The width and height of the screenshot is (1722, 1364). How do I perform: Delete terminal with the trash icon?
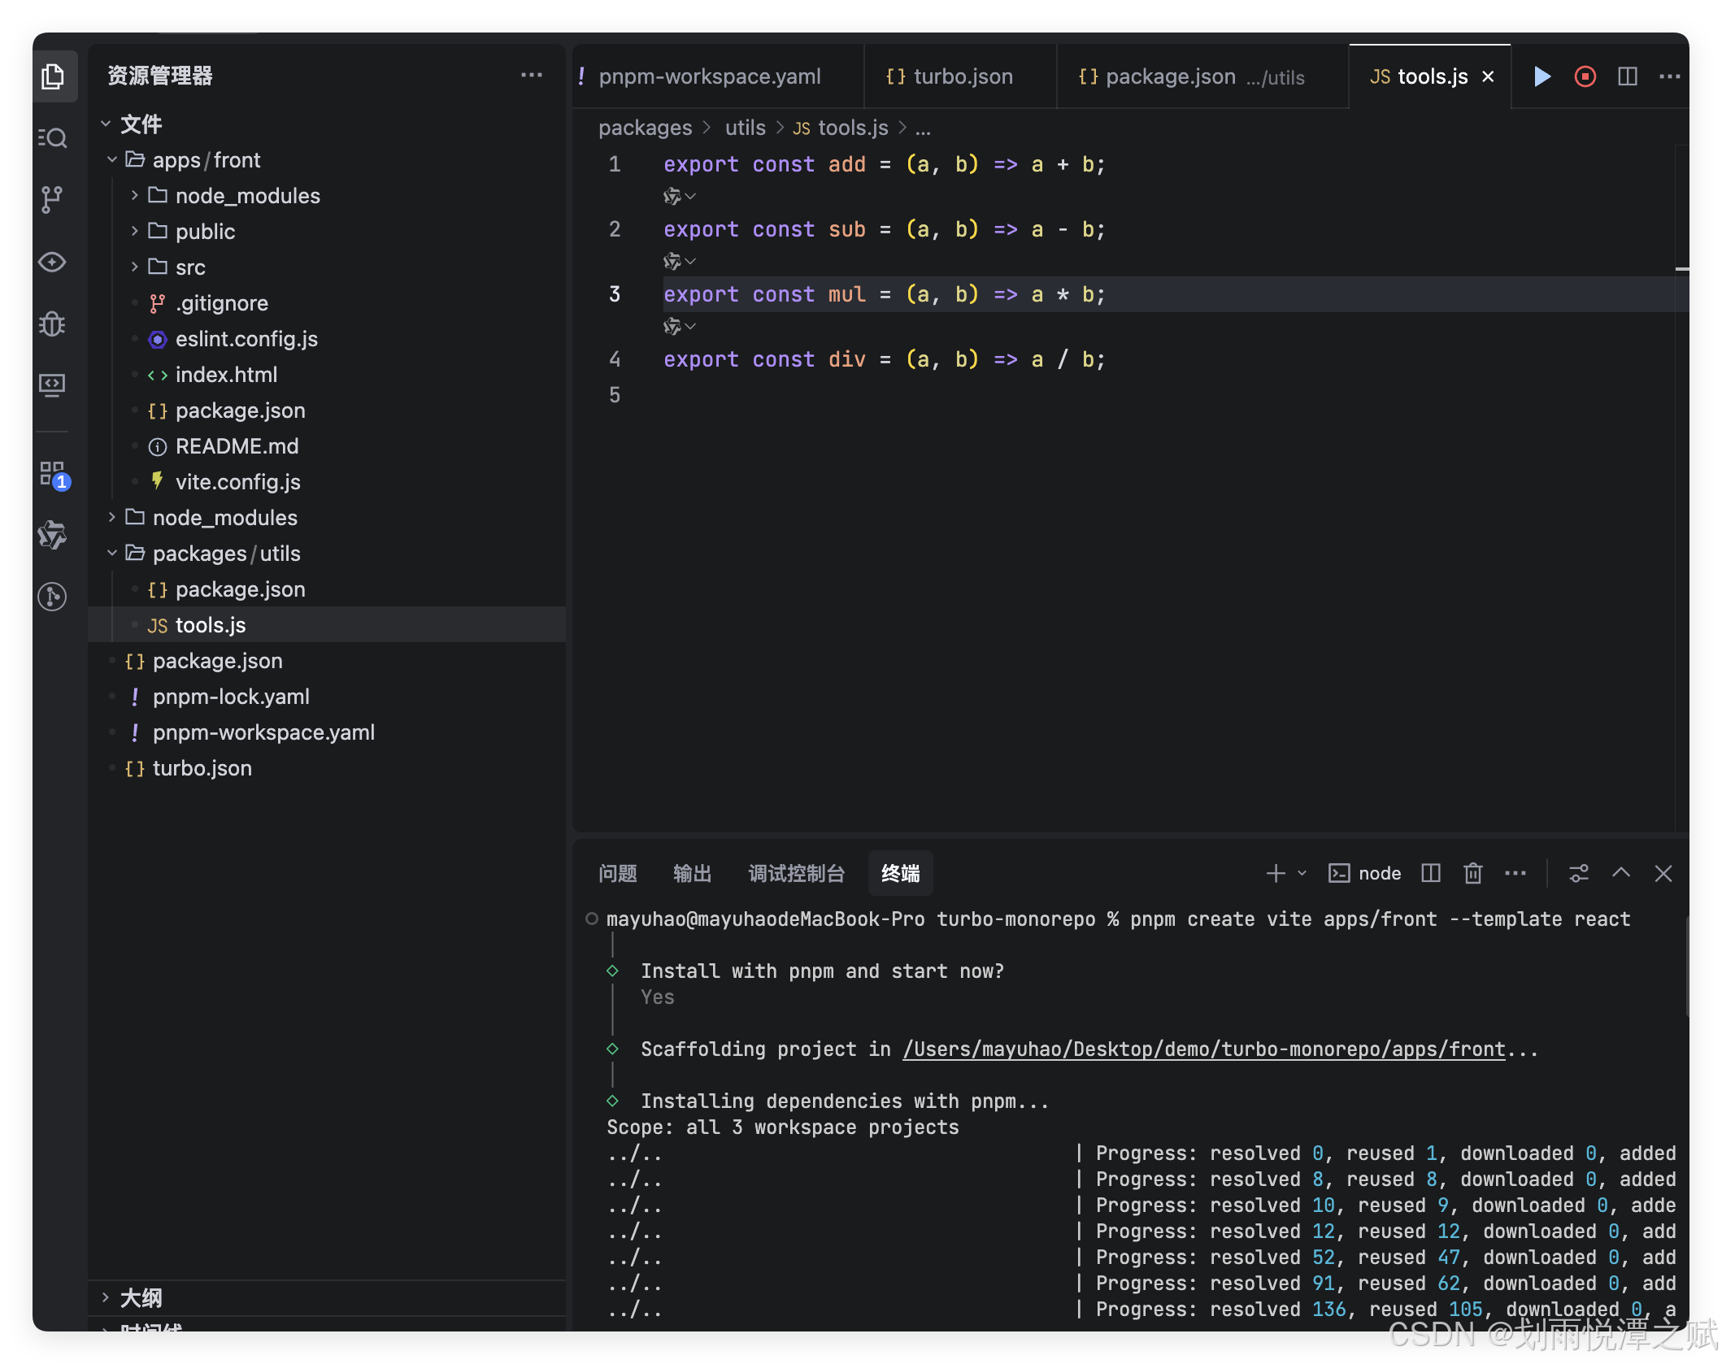[1472, 873]
